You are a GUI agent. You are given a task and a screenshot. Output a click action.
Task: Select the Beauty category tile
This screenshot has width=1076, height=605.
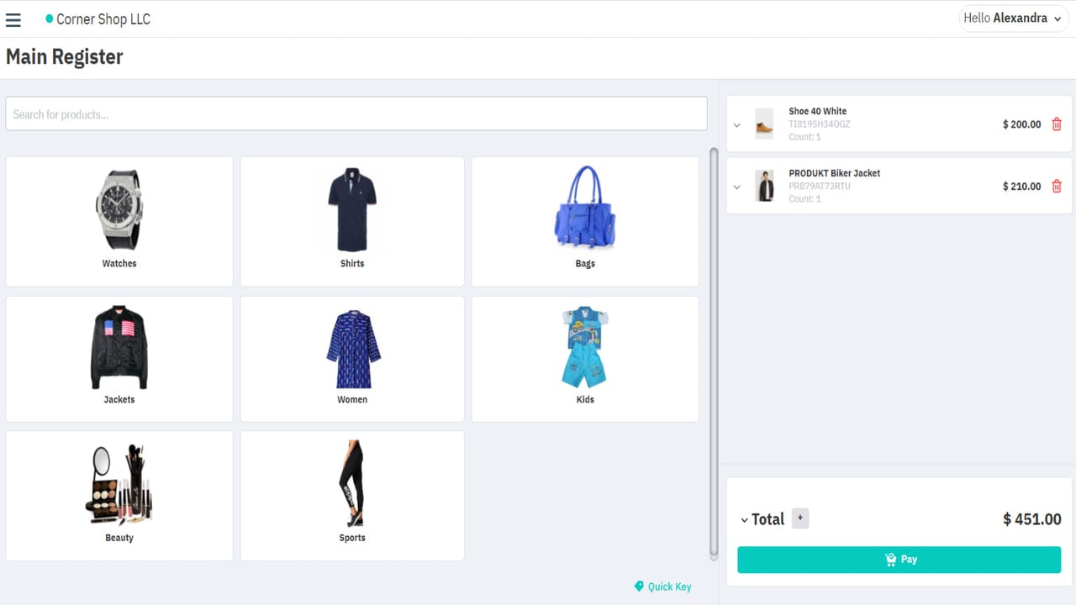tap(119, 496)
